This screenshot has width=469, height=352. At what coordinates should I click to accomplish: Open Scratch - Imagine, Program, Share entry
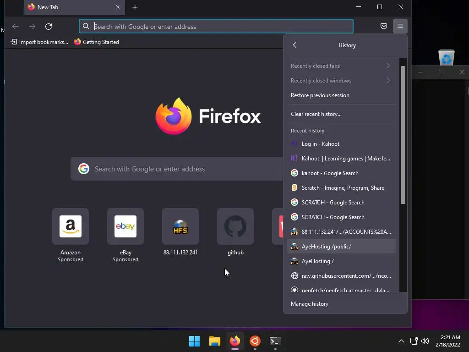coord(341,187)
